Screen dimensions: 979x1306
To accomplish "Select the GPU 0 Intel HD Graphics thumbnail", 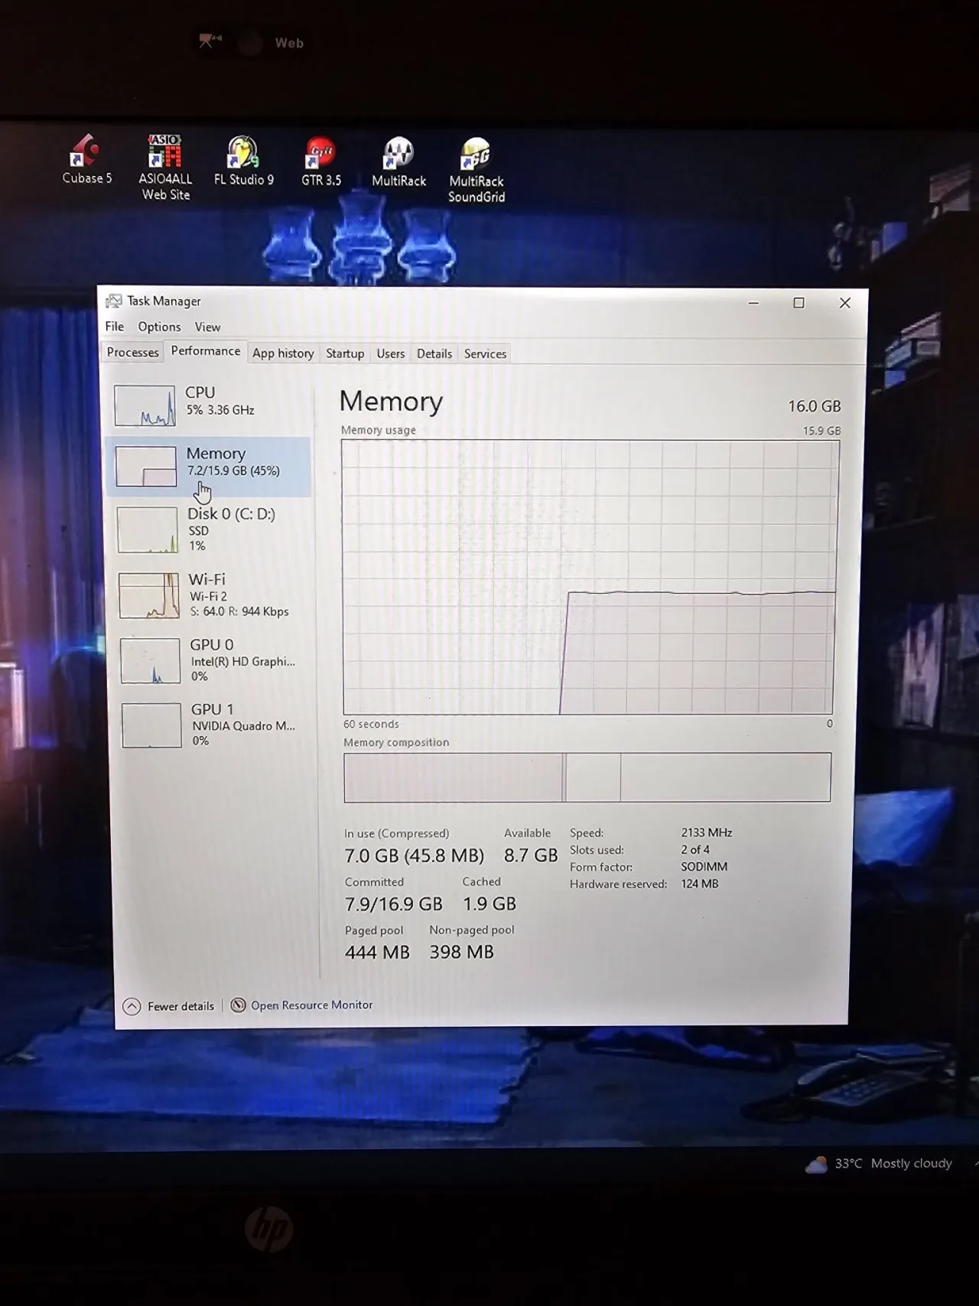I will [151, 661].
